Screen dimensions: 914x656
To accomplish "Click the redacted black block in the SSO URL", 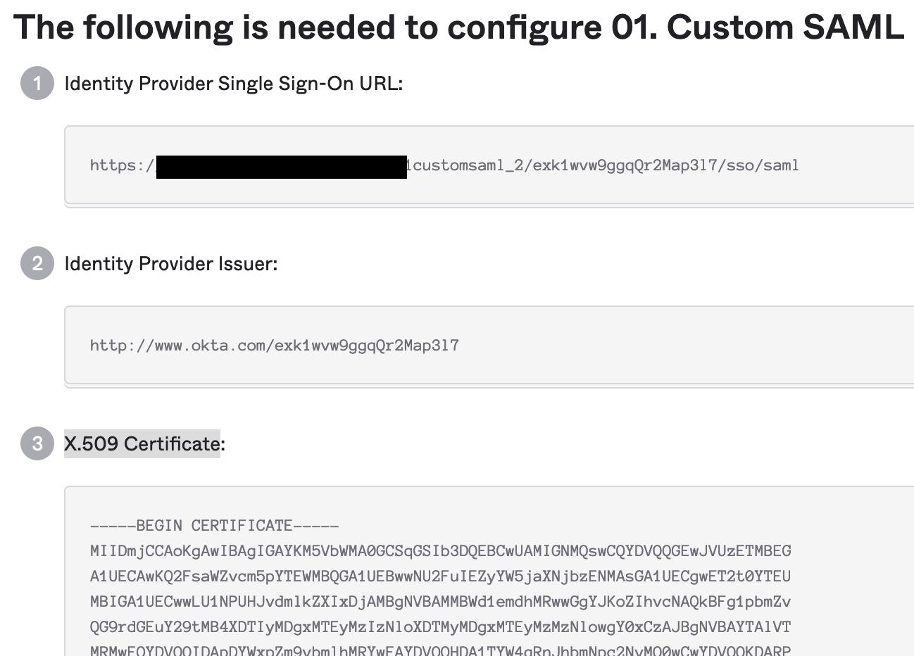I will 282,167.
